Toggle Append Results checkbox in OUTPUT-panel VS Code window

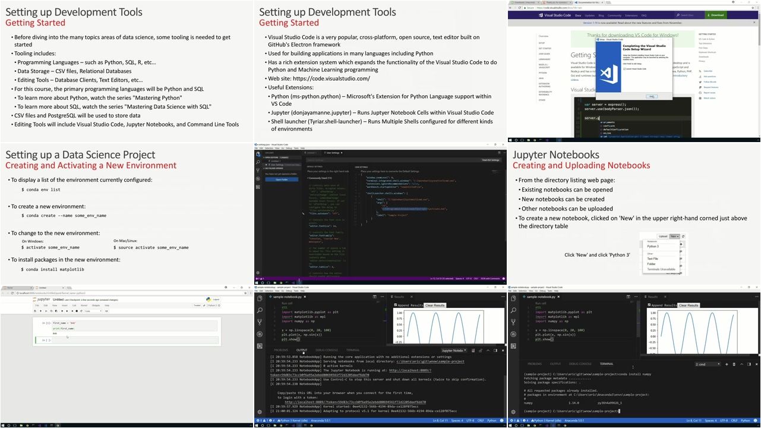point(396,305)
